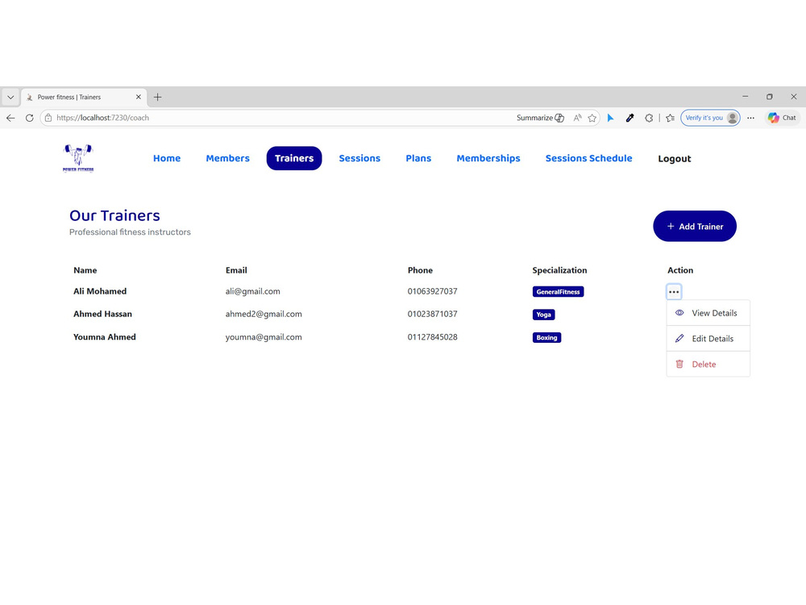Click the Power Fitness logo
Image resolution: width=806 pixels, height=605 pixels.
point(78,158)
